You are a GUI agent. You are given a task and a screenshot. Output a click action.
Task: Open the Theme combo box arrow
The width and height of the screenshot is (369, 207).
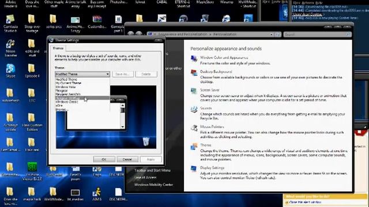click(108, 74)
